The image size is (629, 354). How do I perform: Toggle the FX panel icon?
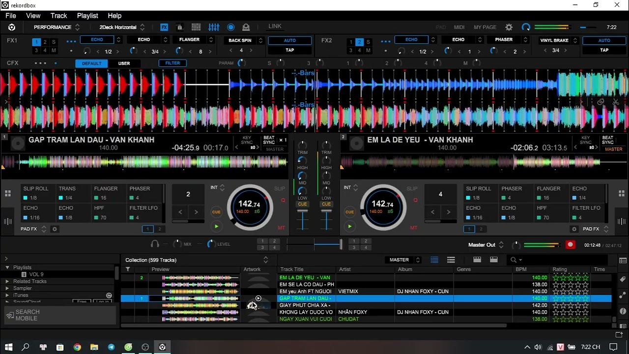point(164,28)
